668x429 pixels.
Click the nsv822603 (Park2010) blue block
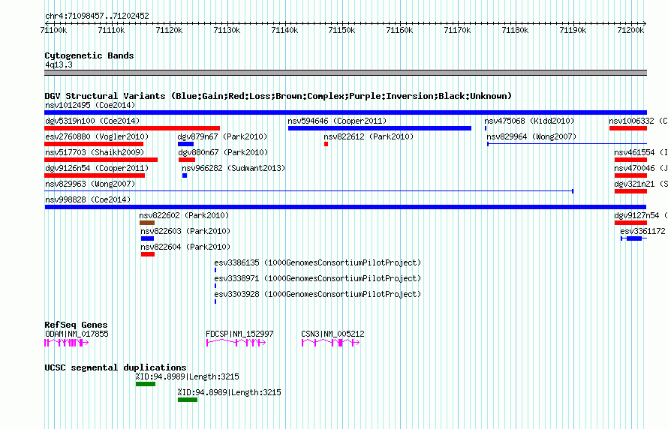[x=147, y=238]
